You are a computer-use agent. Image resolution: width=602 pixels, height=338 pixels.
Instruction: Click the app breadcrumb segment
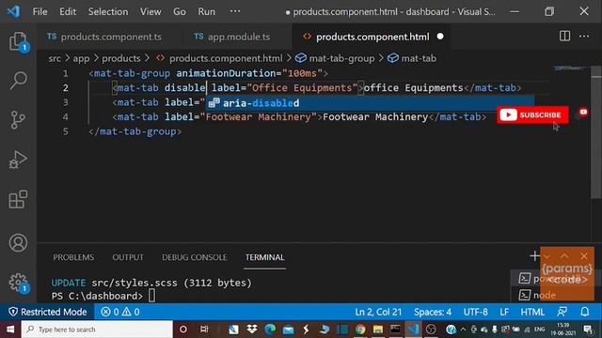pos(82,58)
